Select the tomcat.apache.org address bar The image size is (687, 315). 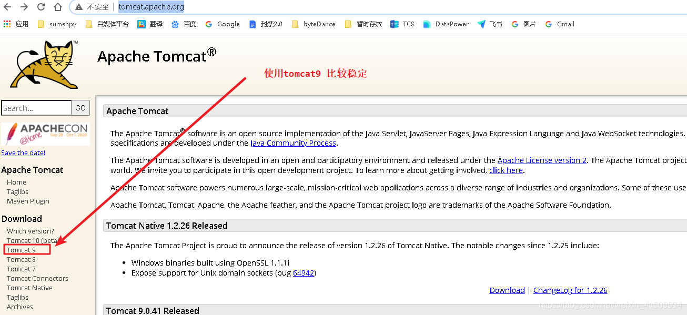tap(151, 7)
